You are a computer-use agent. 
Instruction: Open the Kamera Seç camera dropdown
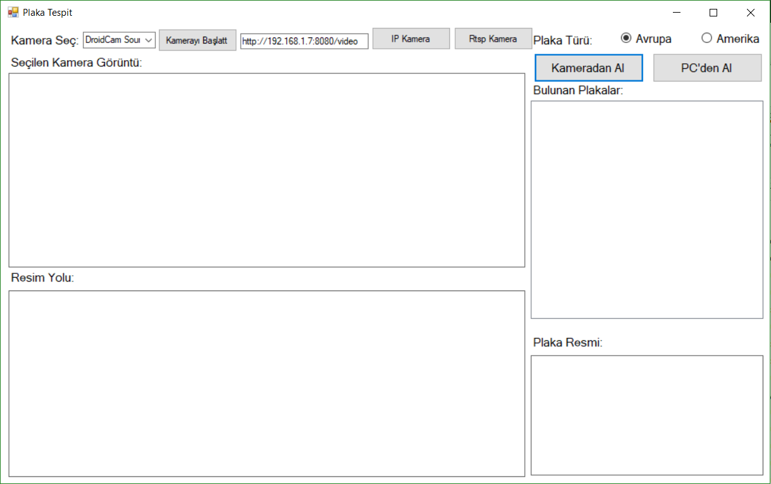(119, 40)
